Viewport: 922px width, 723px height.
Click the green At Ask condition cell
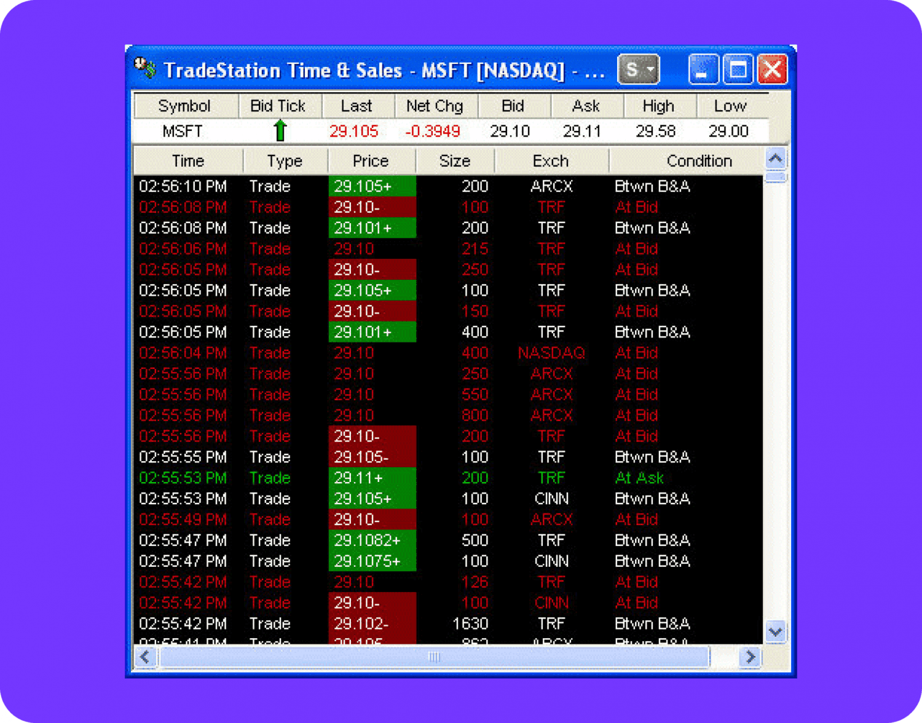(x=639, y=478)
